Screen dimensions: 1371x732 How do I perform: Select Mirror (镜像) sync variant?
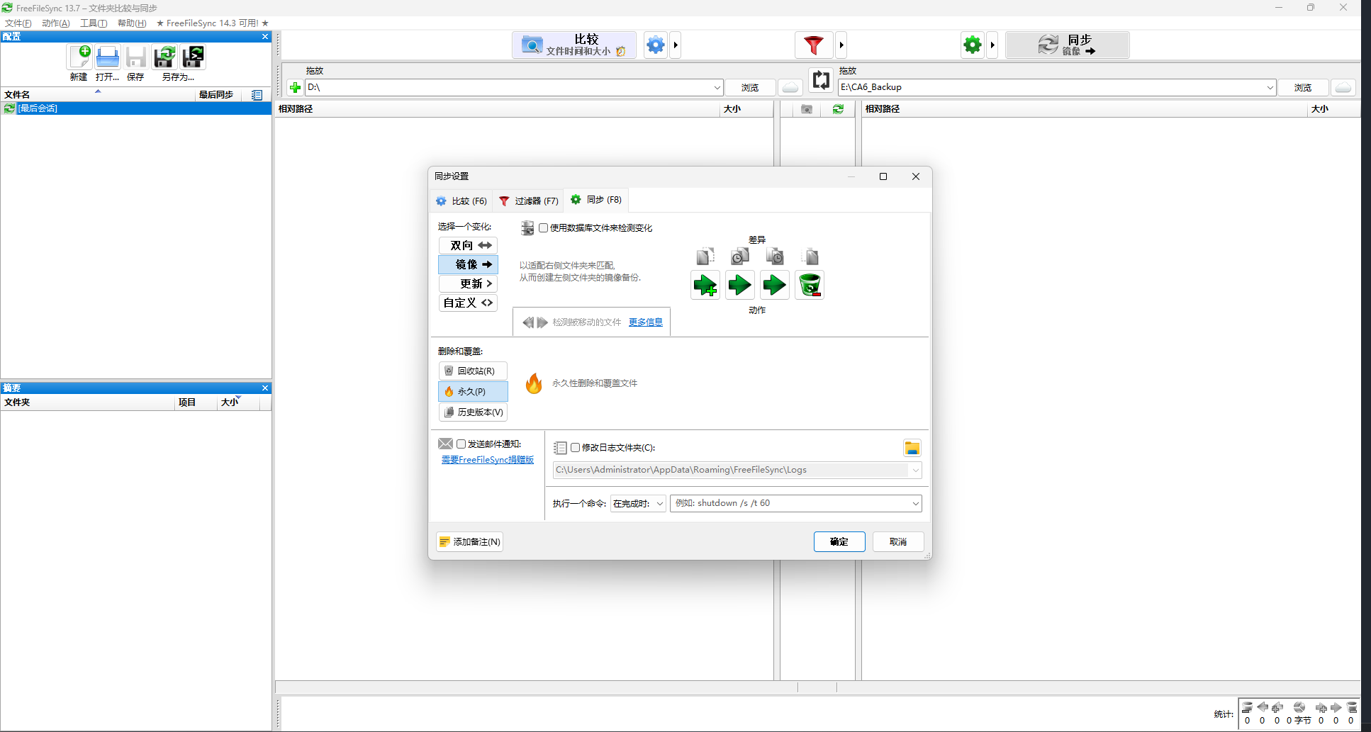pos(468,264)
